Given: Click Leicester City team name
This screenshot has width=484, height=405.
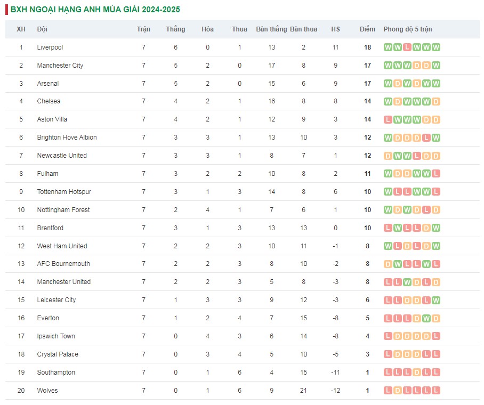Looking at the screenshot, I should click(x=57, y=299).
